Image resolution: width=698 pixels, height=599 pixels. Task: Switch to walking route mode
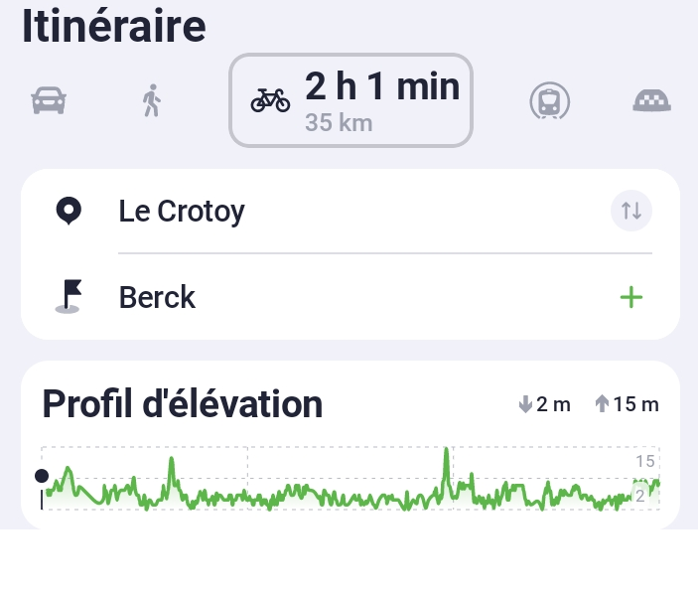(151, 100)
